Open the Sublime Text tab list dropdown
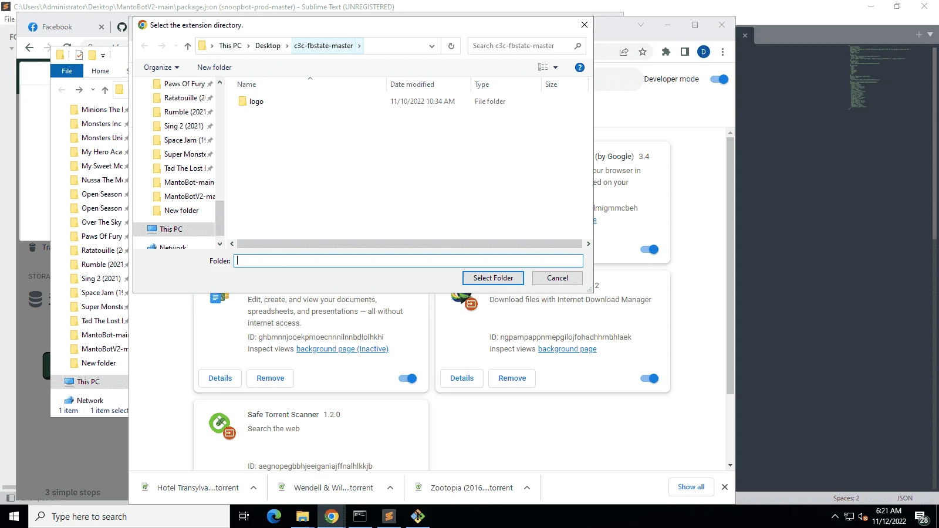939x528 pixels. (x=930, y=35)
